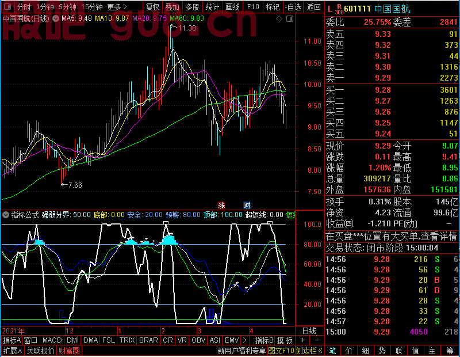Select the CR indicator

[168, 340]
